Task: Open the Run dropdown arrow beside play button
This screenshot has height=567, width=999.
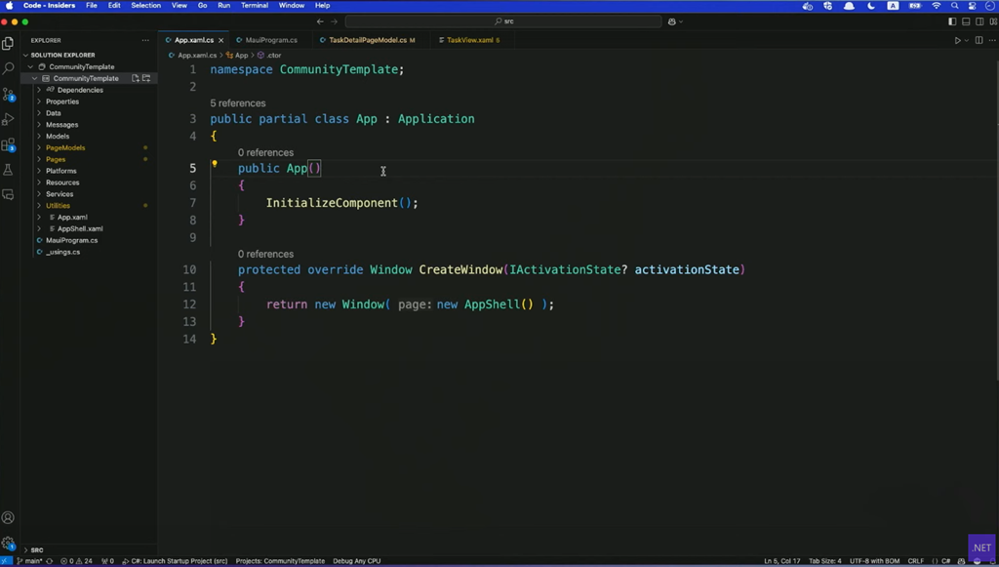Action: pyautogui.click(x=967, y=40)
